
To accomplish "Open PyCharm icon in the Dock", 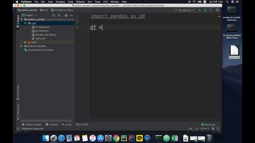I will (124, 138).
